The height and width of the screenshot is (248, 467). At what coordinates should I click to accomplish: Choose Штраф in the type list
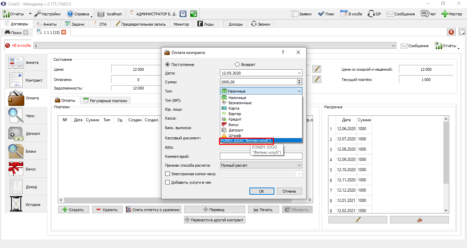tap(261, 136)
